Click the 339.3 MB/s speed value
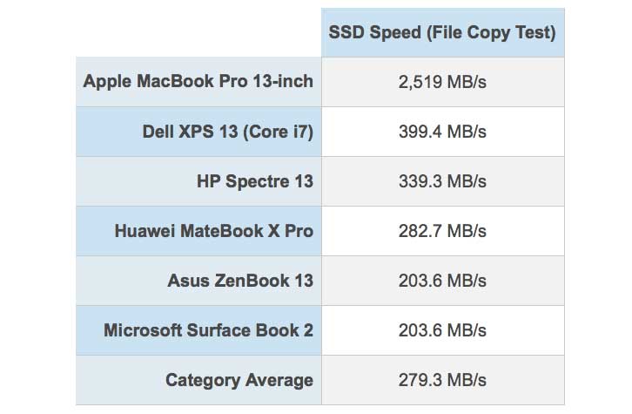 442,181
